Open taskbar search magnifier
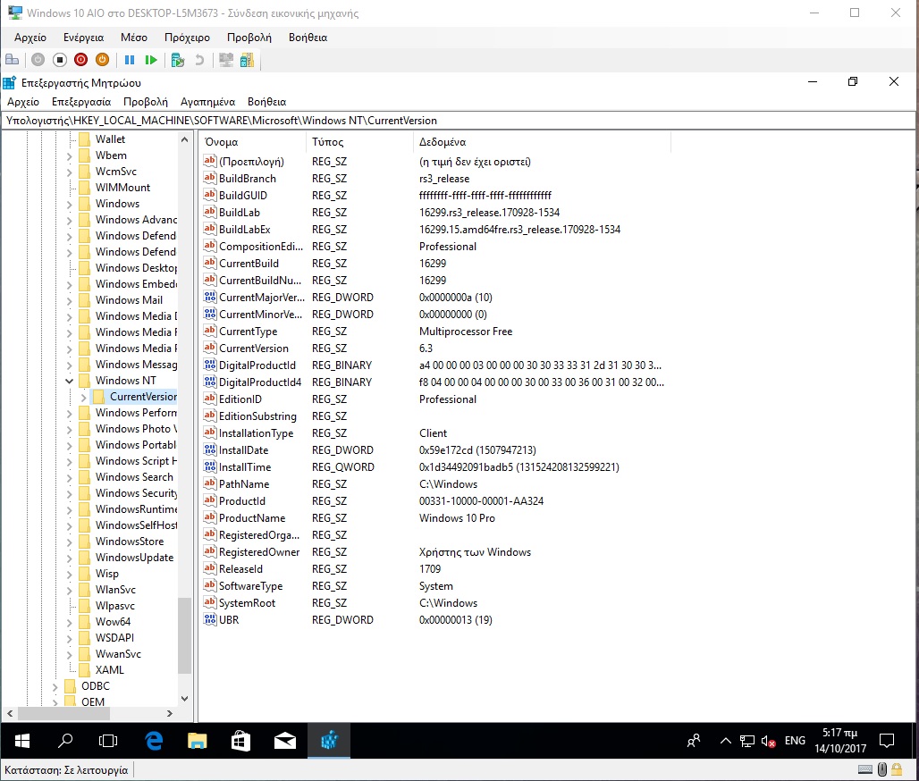The image size is (919, 781). (x=65, y=741)
